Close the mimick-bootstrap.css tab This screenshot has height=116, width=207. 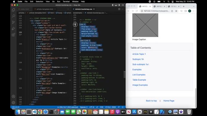[x=94, y=9]
